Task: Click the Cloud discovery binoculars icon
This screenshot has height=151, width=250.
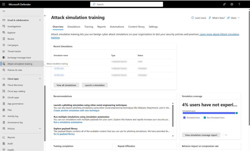Action: tap(4, 85)
